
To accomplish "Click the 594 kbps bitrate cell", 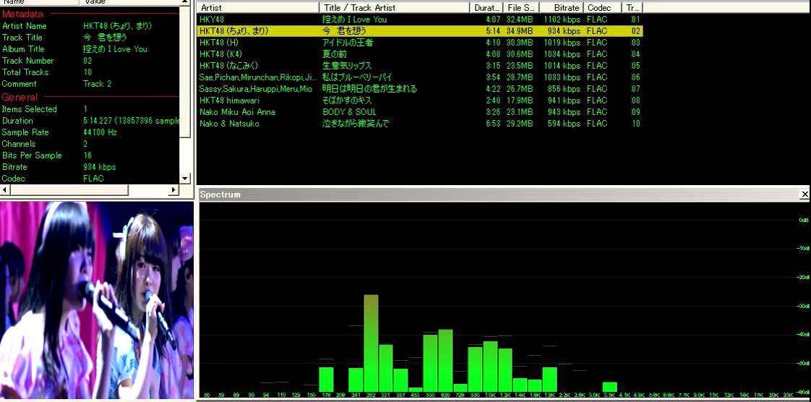I will (x=564, y=124).
